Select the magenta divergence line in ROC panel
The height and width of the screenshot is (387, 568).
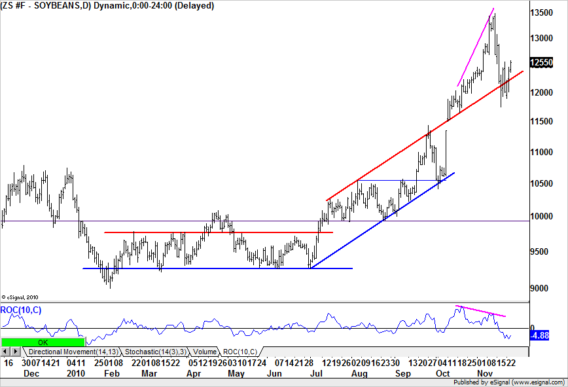[481, 311]
